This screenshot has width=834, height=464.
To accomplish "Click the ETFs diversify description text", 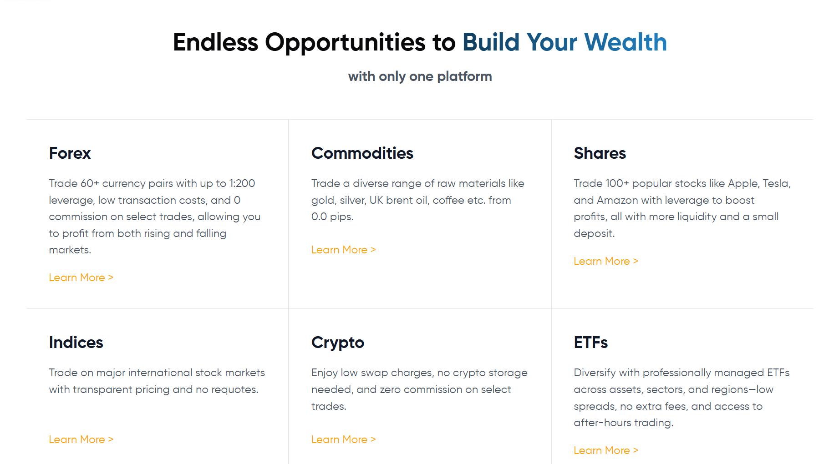I will coord(681,398).
